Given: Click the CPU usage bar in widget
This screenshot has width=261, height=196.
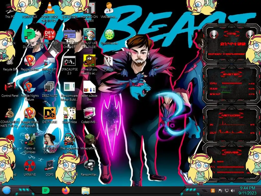Looking at the screenshot, I should (x=232, y=83).
